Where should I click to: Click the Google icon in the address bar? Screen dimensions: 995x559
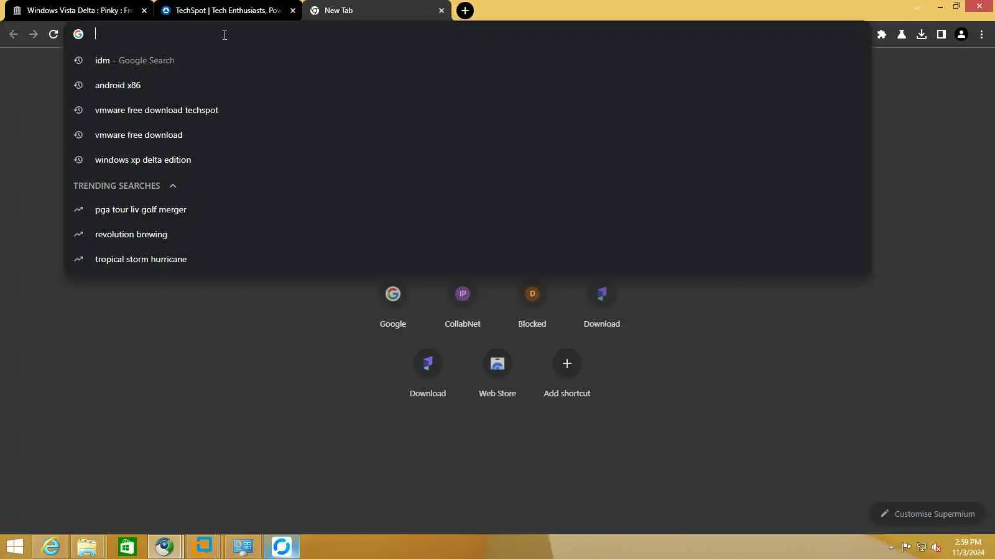pyautogui.click(x=78, y=34)
